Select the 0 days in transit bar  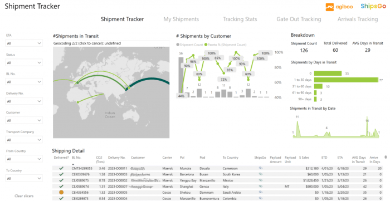point(328,73)
